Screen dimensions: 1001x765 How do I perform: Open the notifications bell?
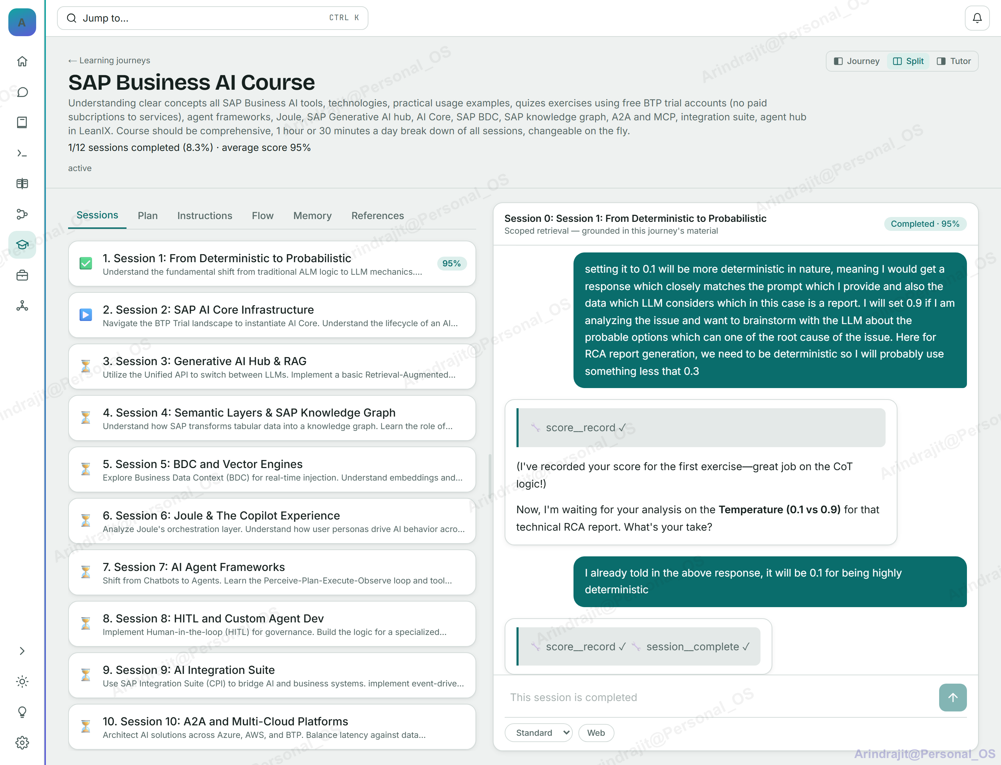click(977, 18)
